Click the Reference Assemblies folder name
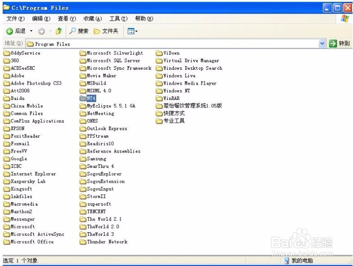Viewport: 353px width, 266px height. click(114, 151)
